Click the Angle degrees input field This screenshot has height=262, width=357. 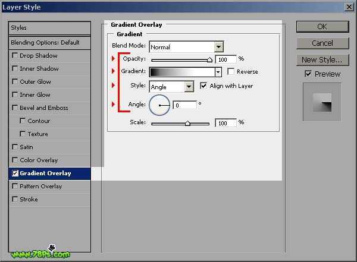(184, 105)
